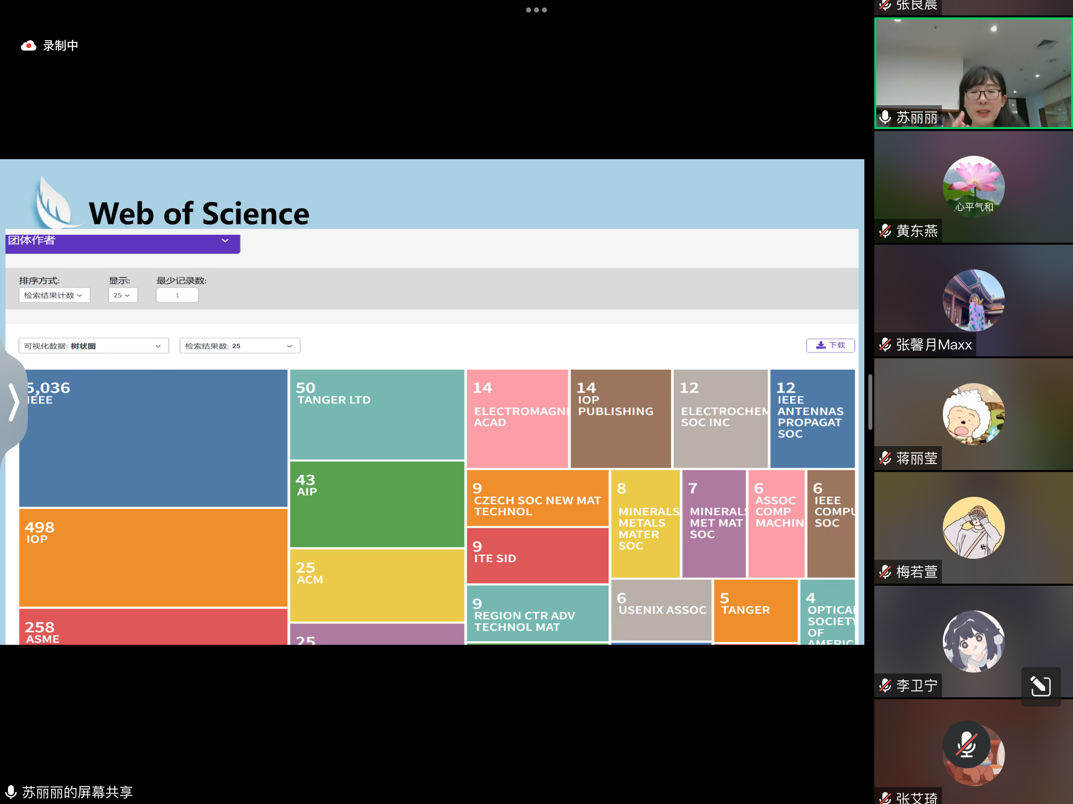Viewport: 1073px width, 804px height.
Task: Expand the side panel arrow tab
Action: (x=13, y=402)
